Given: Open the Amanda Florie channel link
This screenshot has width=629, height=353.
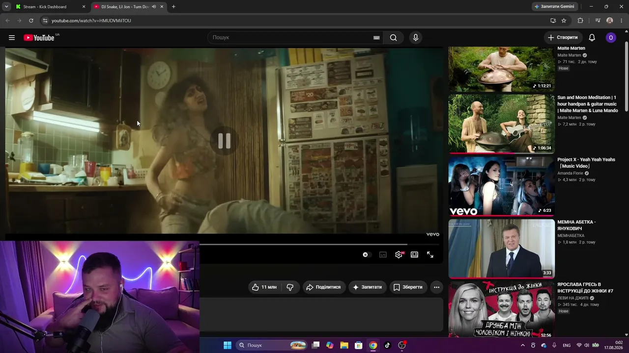Looking at the screenshot, I should click(x=570, y=173).
